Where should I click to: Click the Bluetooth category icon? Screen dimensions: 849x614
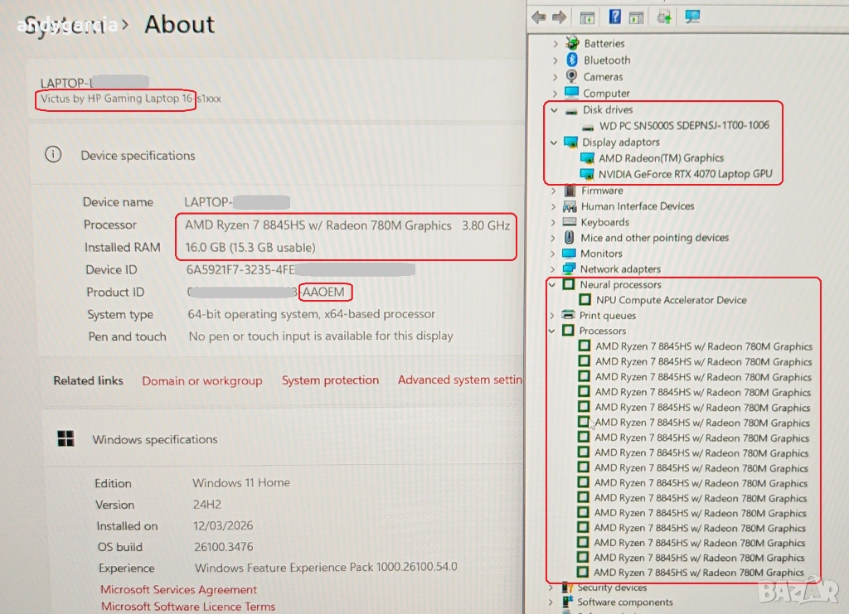click(x=572, y=60)
